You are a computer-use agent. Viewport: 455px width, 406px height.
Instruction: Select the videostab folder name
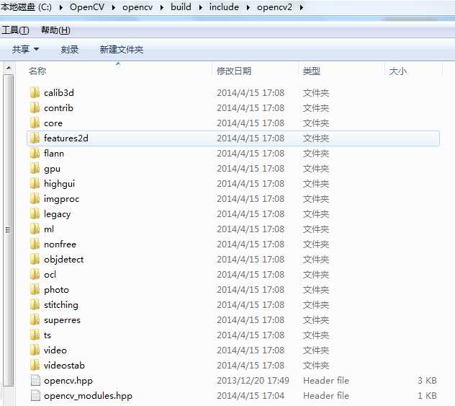(x=64, y=365)
